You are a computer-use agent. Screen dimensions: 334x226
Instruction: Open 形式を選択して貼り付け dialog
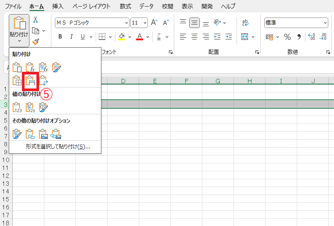click(x=58, y=147)
